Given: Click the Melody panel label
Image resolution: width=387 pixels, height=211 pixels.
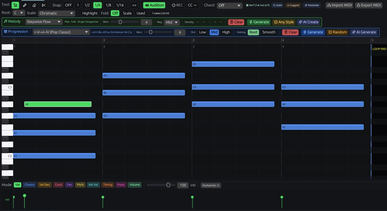Looking at the screenshot, I should click(x=12, y=22).
